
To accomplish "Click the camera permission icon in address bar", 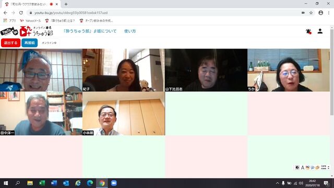I will click(x=303, y=13).
